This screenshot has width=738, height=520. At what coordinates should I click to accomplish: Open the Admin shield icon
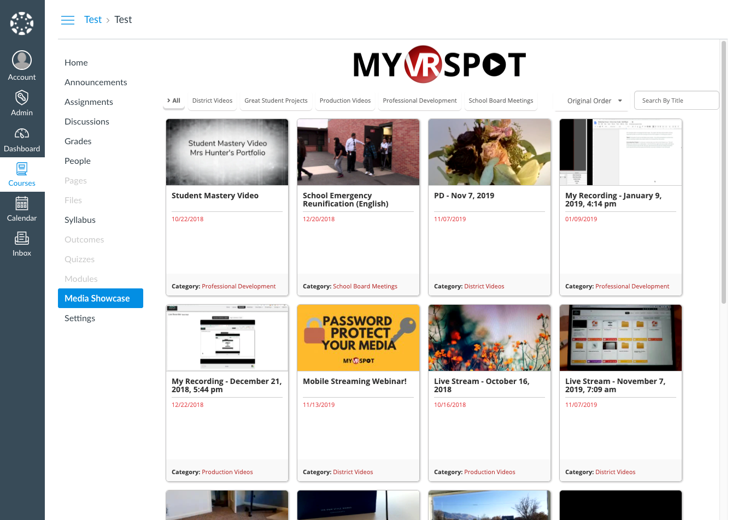point(22,98)
